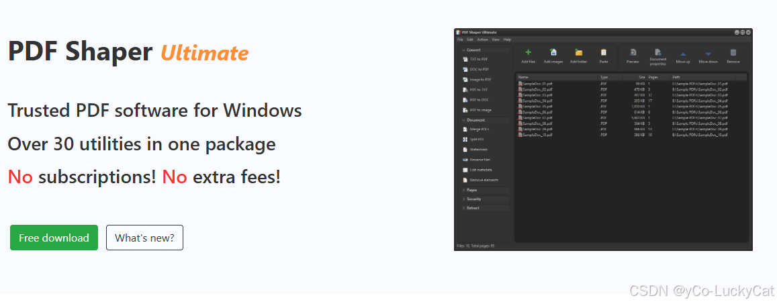This screenshot has height=304, width=777.
Task: Click the Move down arrow icon
Action: tap(708, 54)
